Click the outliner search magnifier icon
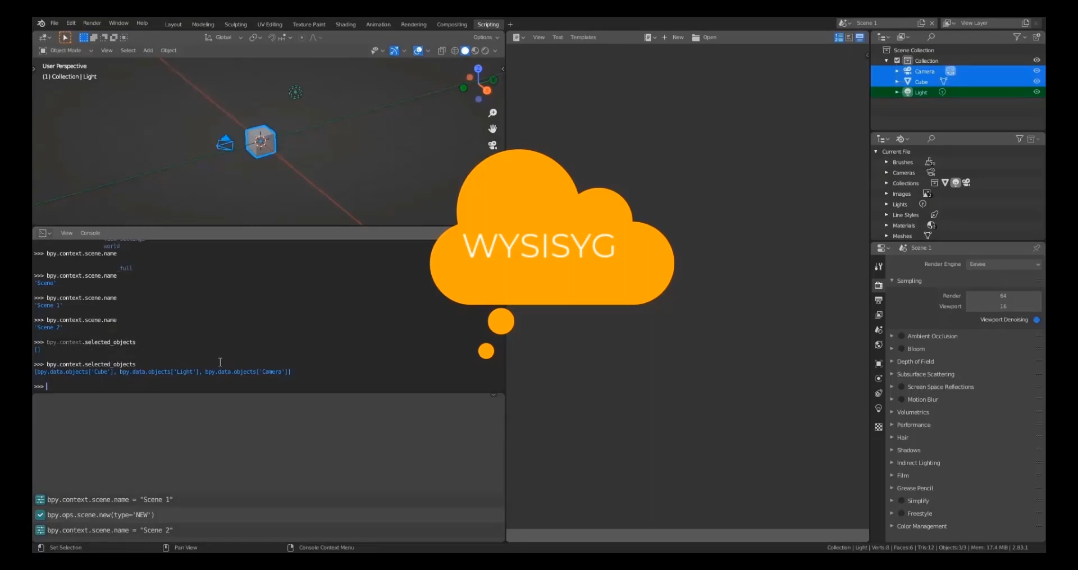The width and height of the screenshot is (1078, 570). (931, 37)
